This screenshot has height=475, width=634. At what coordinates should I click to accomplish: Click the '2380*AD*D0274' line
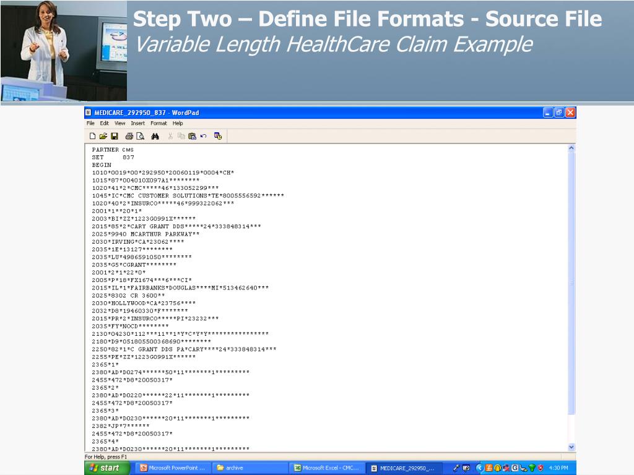pyautogui.click(x=171, y=372)
